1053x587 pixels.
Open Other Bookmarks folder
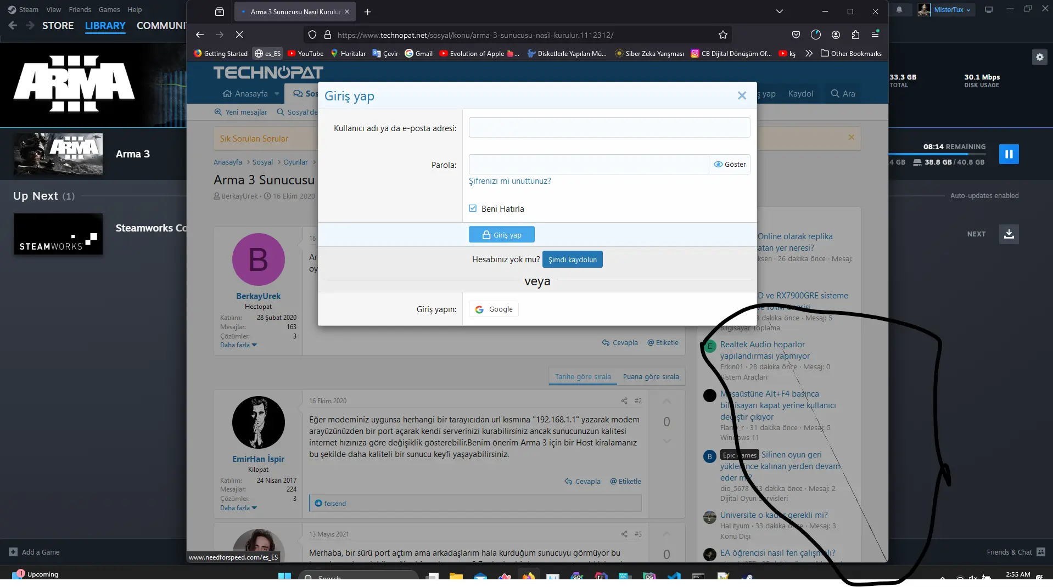click(851, 53)
